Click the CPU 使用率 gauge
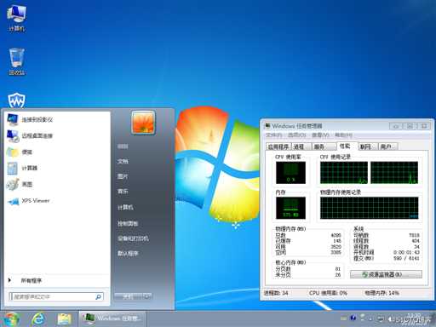The width and height of the screenshot is (436, 327). (x=290, y=173)
